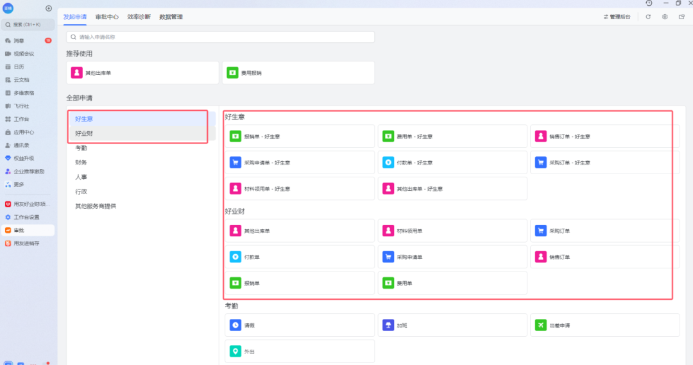The width and height of the screenshot is (693, 365).
Task: Open 企业推荐激励 in the sidebar
Action: click(x=28, y=172)
